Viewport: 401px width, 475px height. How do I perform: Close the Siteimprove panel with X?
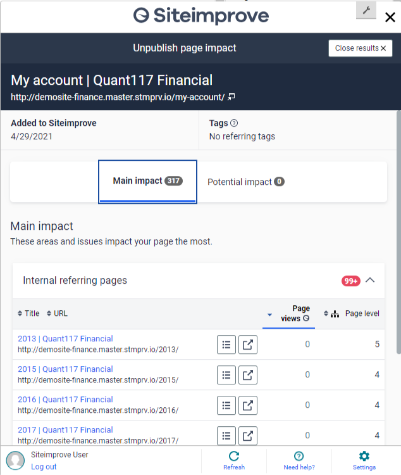pos(390,17)
